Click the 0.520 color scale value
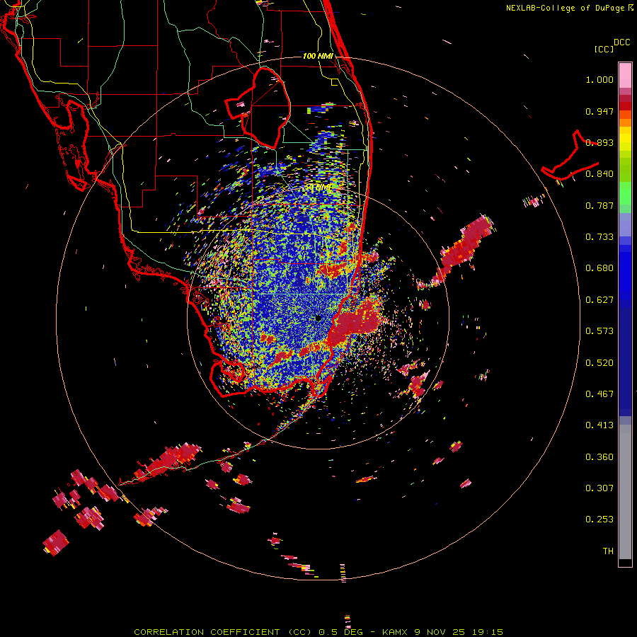 coord(599,363)
